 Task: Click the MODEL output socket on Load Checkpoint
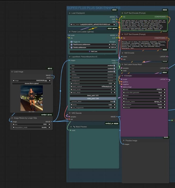116,17
